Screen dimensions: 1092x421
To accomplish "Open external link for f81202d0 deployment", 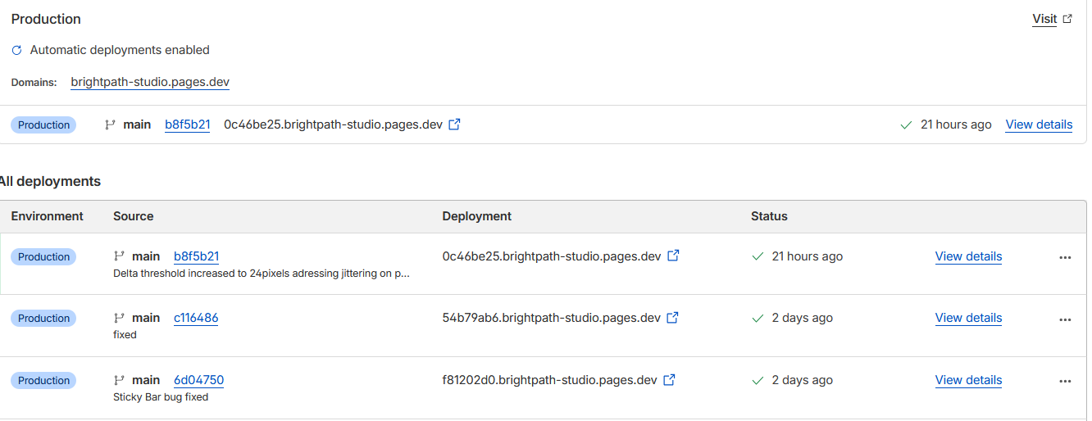I will [x=669, y=379].
